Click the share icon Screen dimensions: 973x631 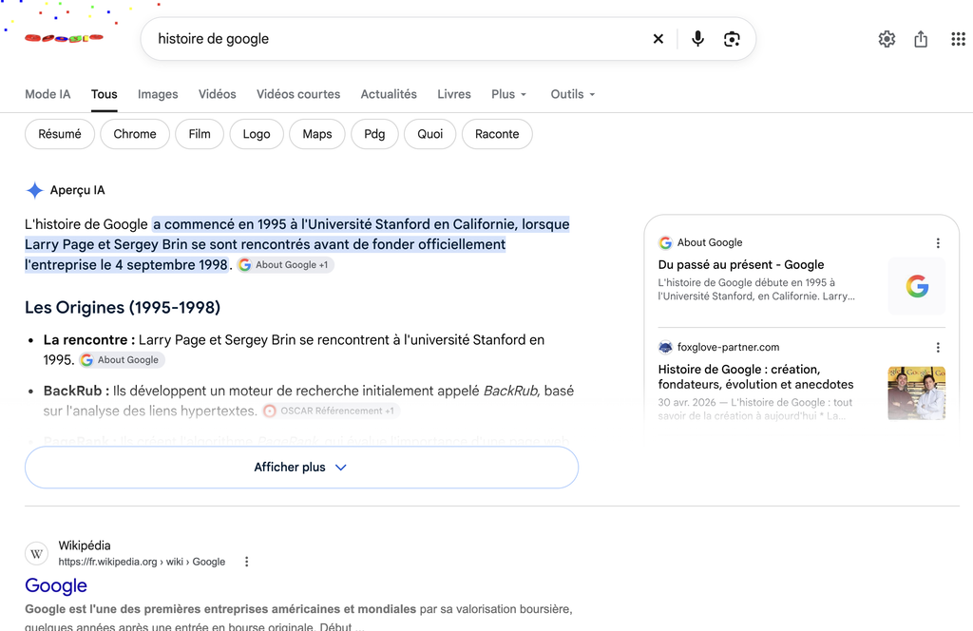(921, 39)
